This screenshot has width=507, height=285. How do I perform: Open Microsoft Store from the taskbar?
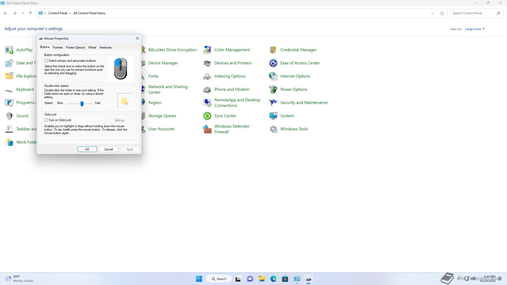pyautogui.click(x=285, y=279)
